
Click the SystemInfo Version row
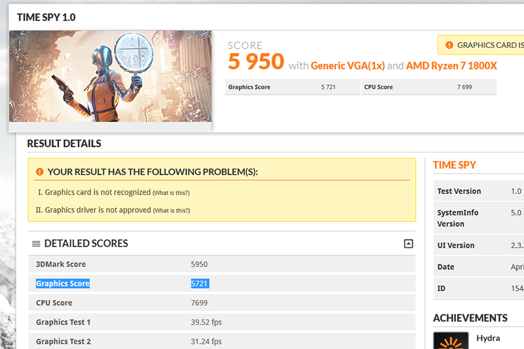point(479,218)
